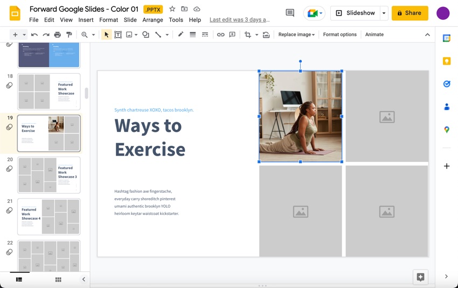Open border weight options

(x=192, y=35)
